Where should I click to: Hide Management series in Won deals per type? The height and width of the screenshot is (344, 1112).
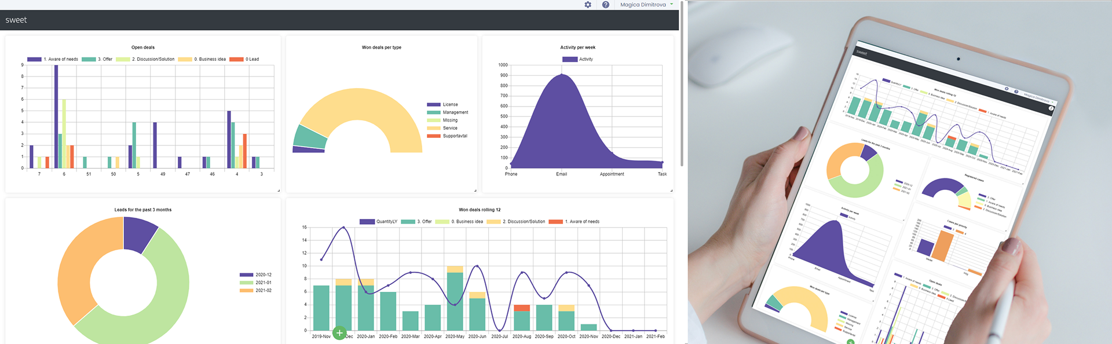(x=448, y=112)
